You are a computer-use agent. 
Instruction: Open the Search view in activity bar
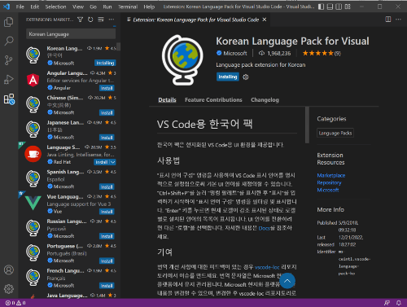pos(9,41)
